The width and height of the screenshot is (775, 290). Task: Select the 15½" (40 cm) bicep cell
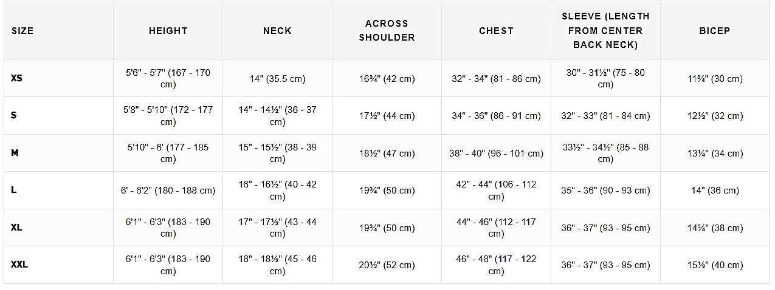click(715, 265)
